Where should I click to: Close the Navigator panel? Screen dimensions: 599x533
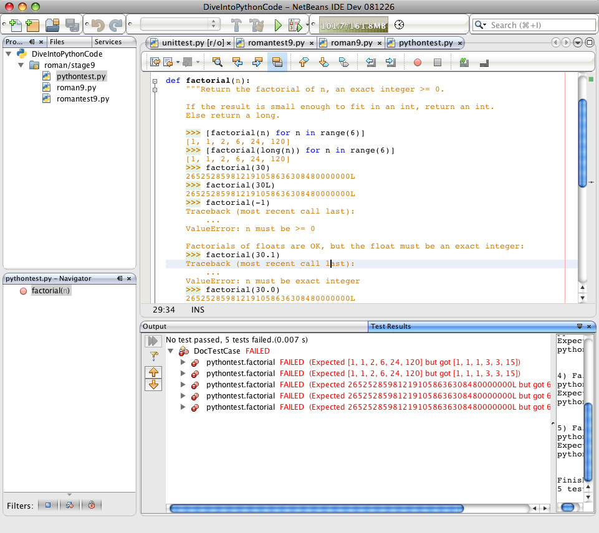point(129,278)
